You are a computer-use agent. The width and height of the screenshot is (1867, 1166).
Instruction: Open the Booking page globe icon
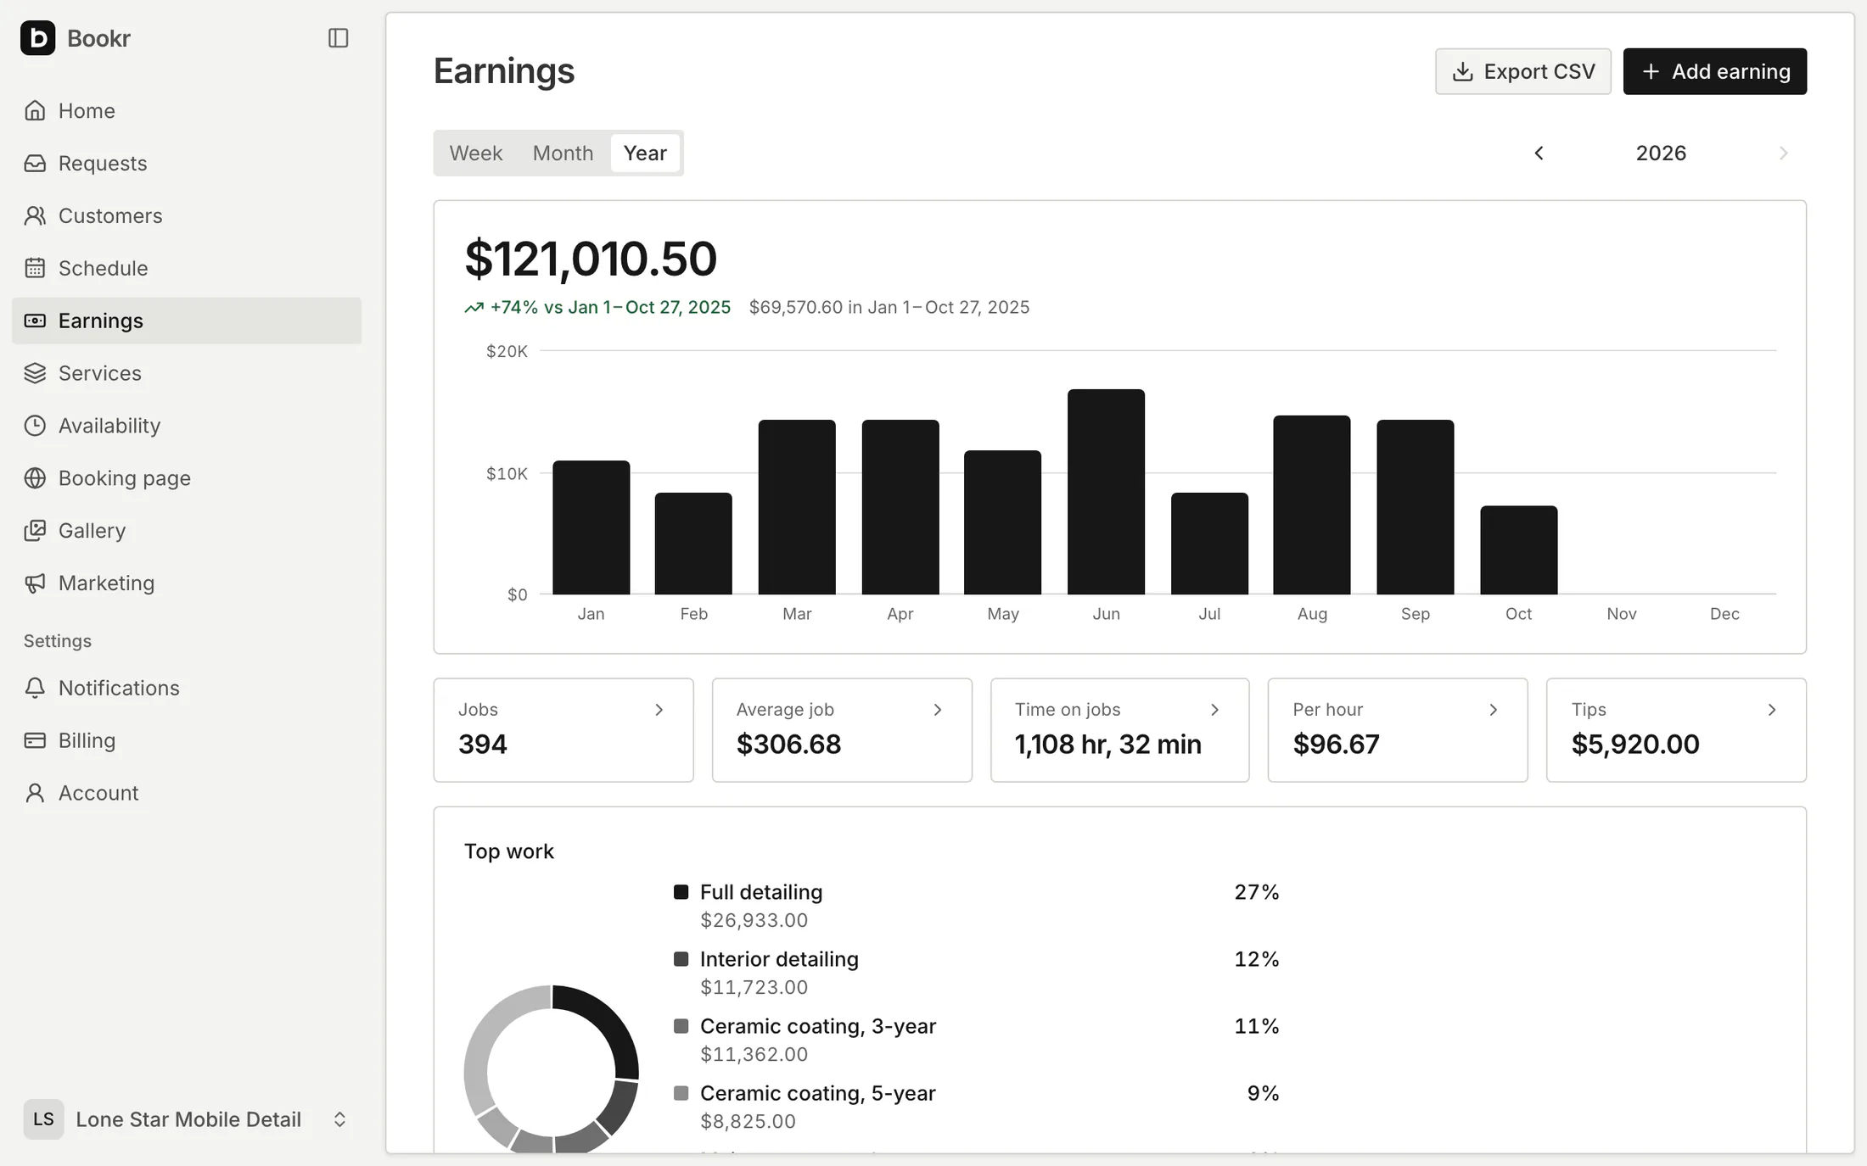pos(35,478)
